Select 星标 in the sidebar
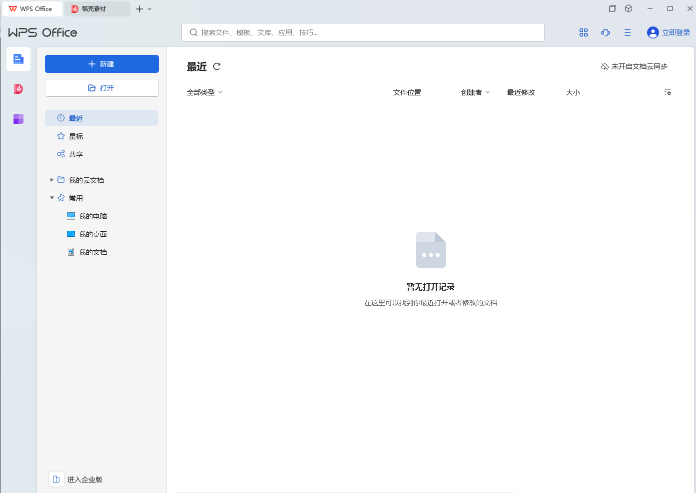The height and width of the screenshot is (493, 696). [x=101, y=136]
